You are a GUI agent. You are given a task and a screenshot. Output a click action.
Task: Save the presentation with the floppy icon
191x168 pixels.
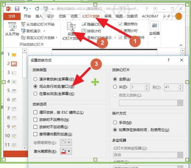click(17, 9)
